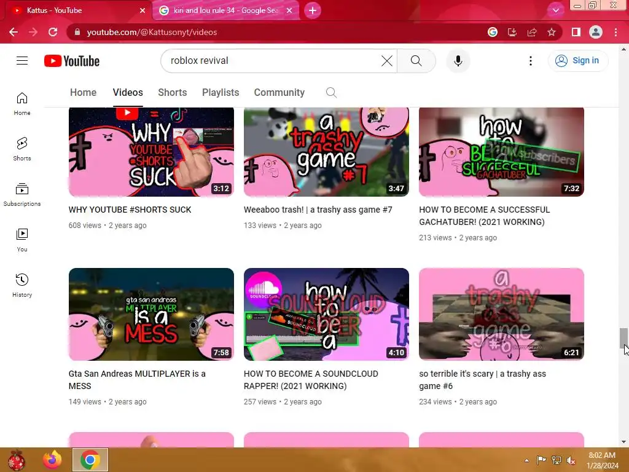Open Soundcloud rapper video thumbnail

pos(327,314)
